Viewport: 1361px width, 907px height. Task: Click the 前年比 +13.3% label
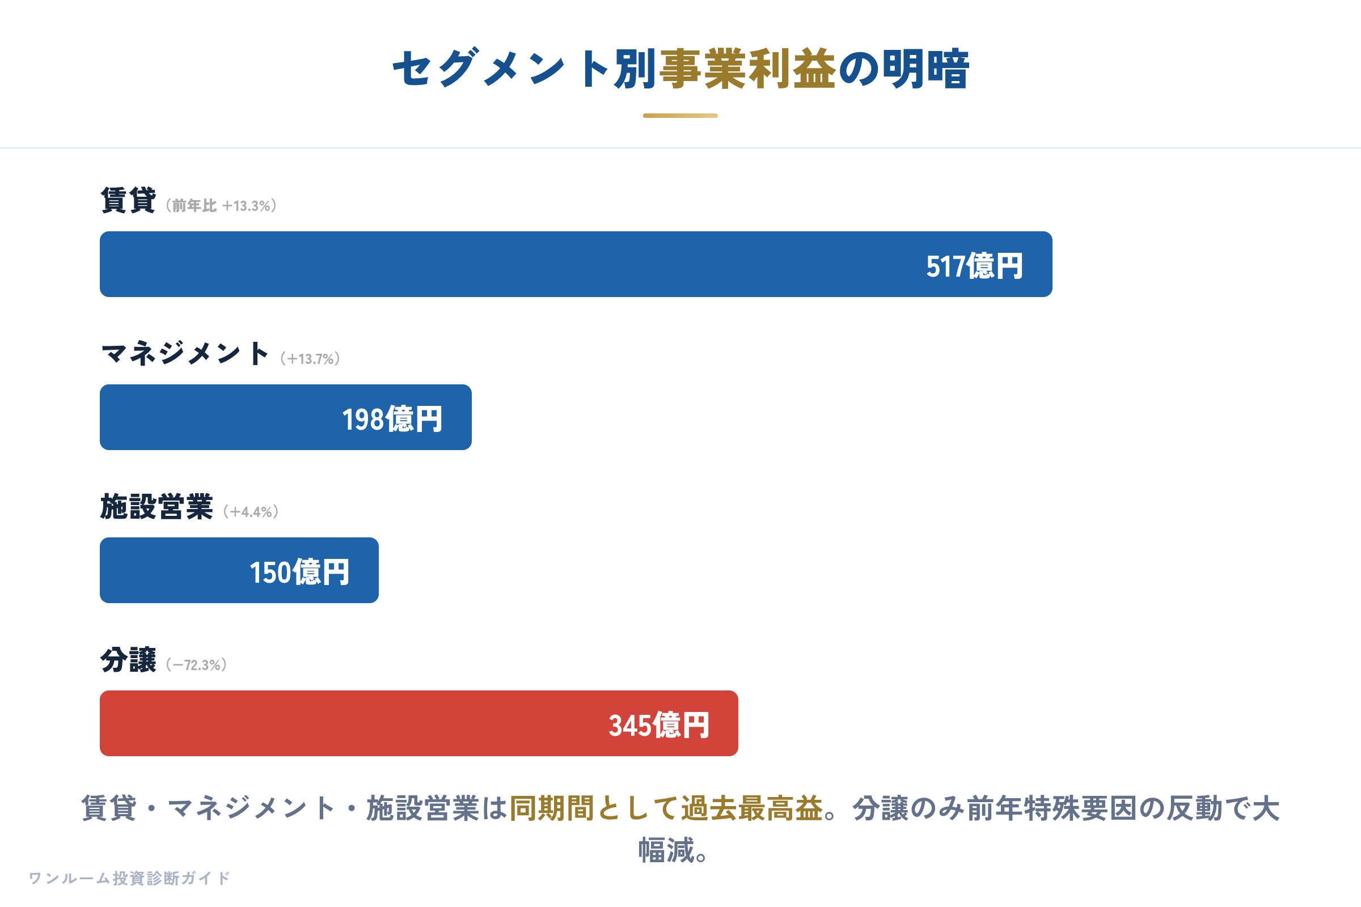tap(221, 206)
